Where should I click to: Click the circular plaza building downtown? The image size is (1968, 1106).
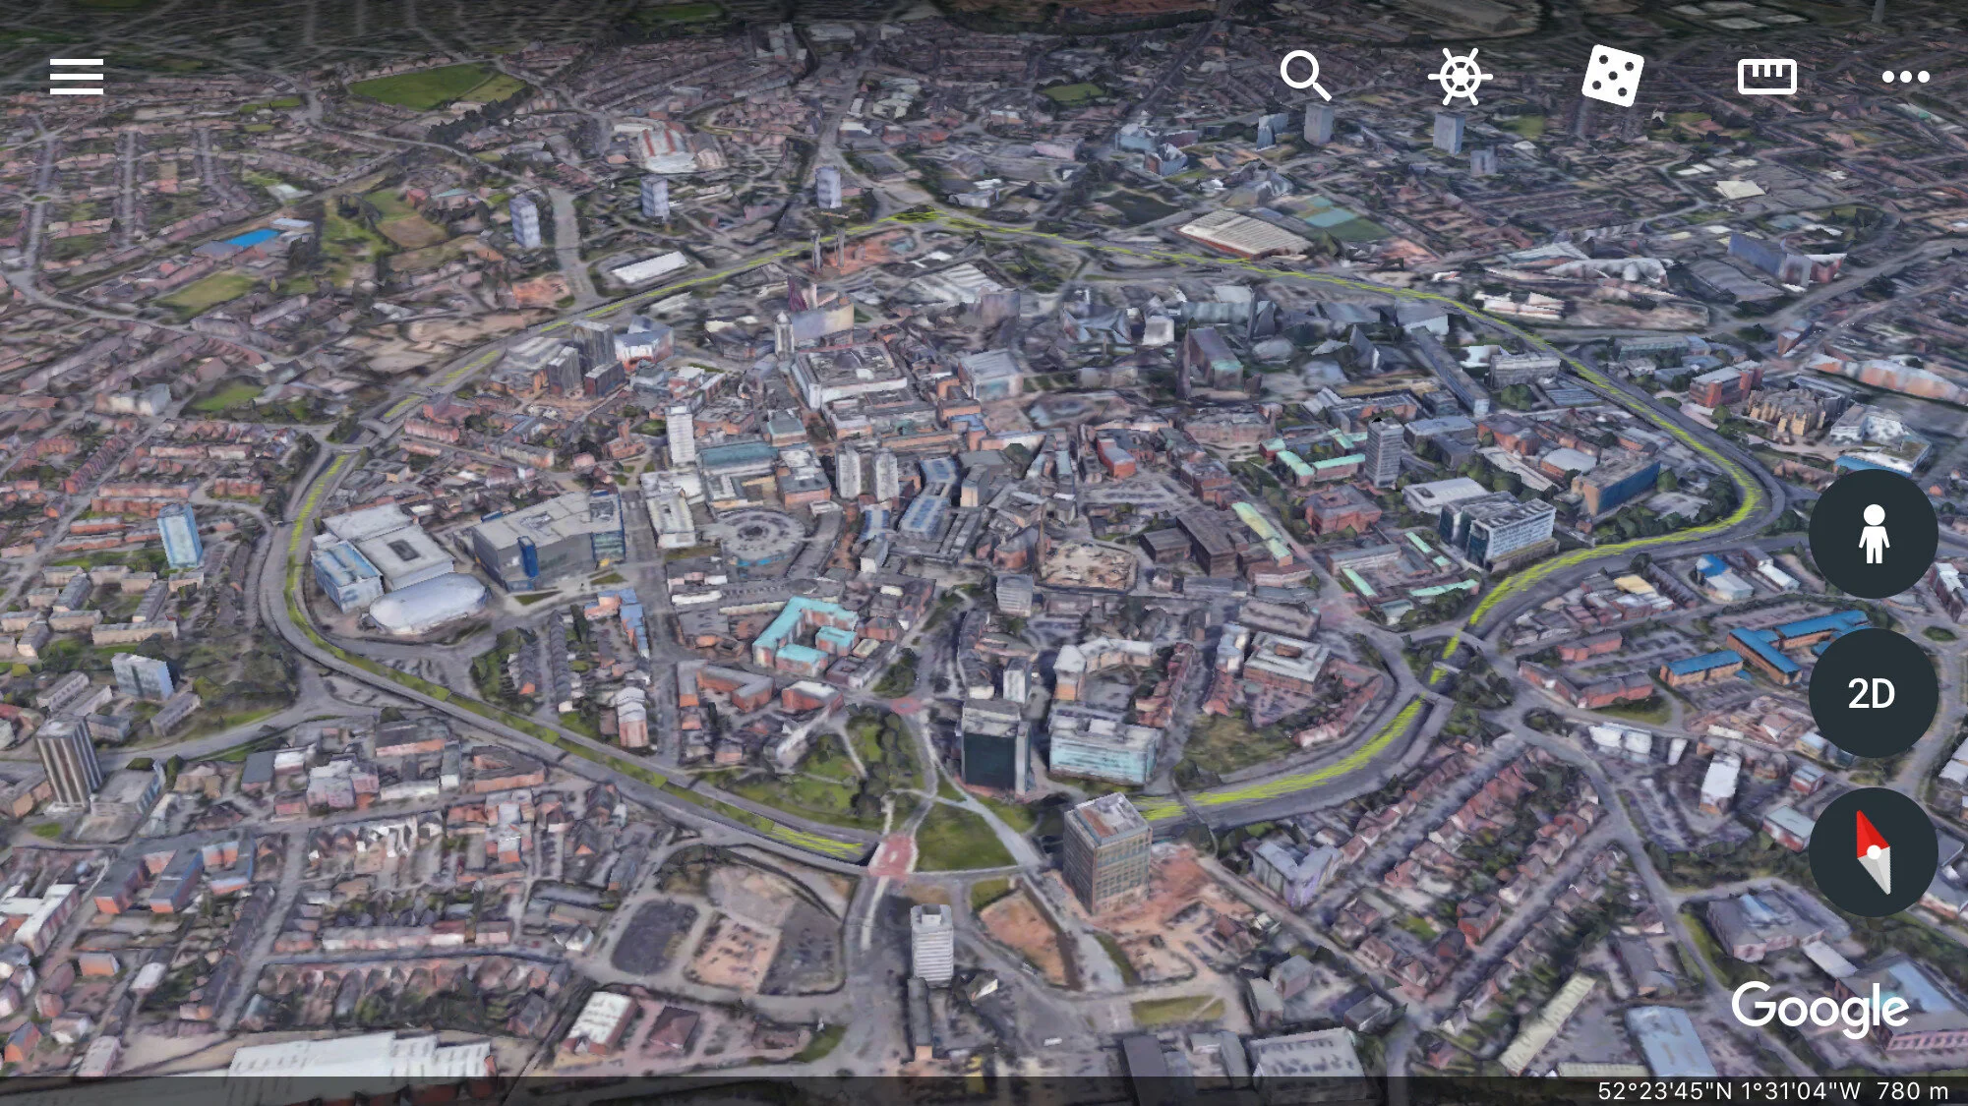click(x=757, y=536)
